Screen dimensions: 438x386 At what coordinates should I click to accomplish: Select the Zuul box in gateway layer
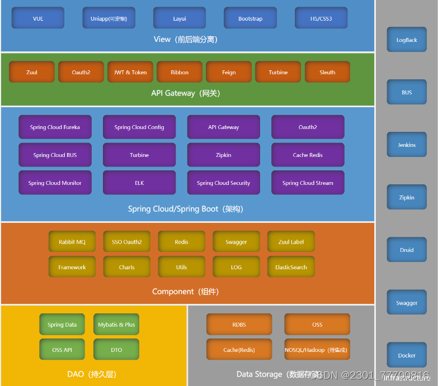32,72
